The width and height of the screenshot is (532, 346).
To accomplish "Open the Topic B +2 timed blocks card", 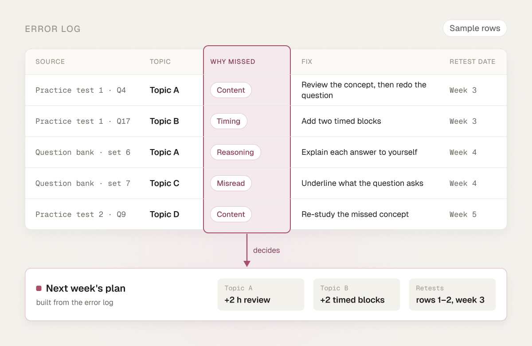I will pos(356,295).
